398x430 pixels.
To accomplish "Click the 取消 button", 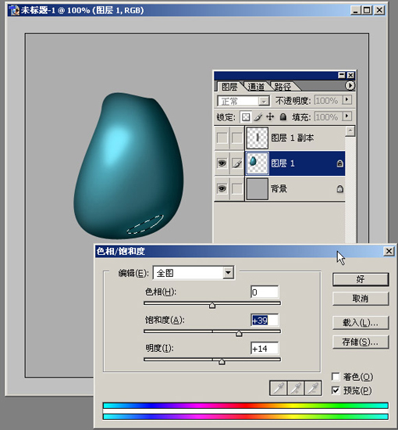I will pos(361,299).
